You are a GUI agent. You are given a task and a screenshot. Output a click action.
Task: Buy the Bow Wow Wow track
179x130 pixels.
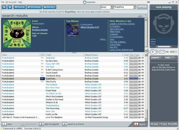(x=134, y=88)
